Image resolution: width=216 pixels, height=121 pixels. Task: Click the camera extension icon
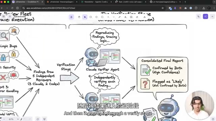(186, 8)
